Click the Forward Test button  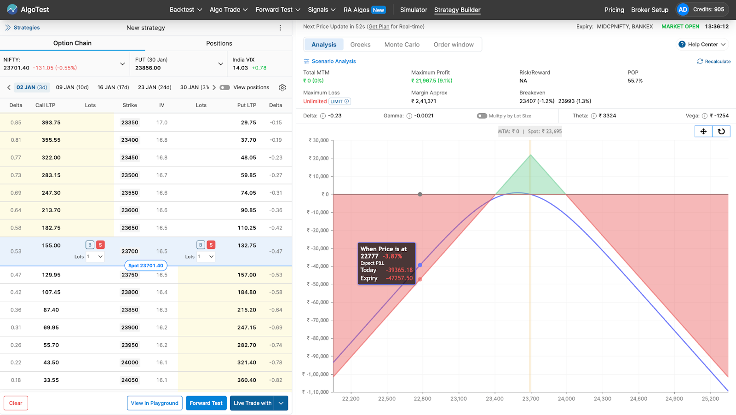pos(206,403)
